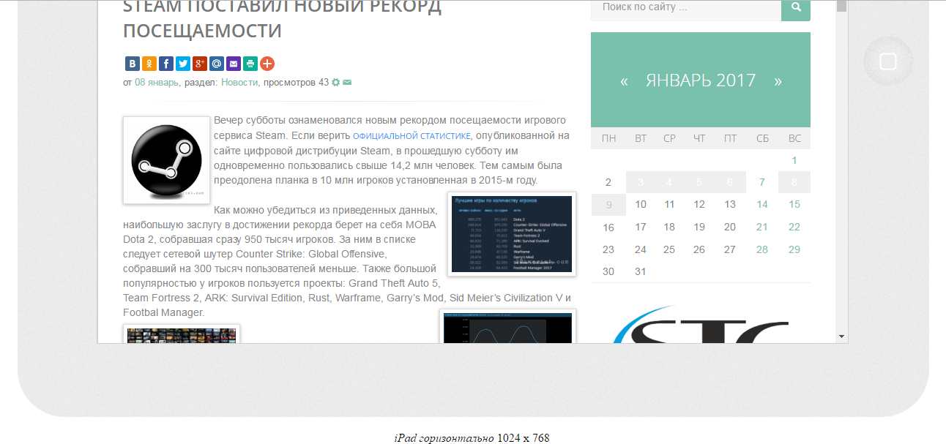Open the top games by players table thumbnail
The width and height of the screenshot is (946, 444).
click(x=512, y=234)
